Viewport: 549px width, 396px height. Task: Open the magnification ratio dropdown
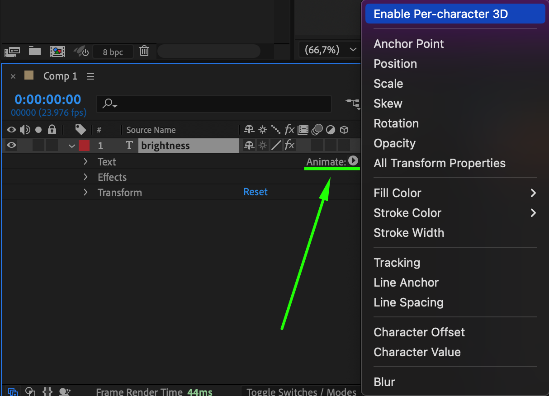tap(328, 50)
